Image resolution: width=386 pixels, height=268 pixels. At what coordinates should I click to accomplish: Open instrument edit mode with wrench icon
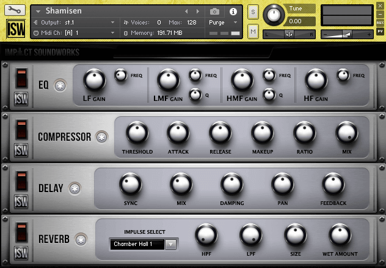tap(15, 10)
